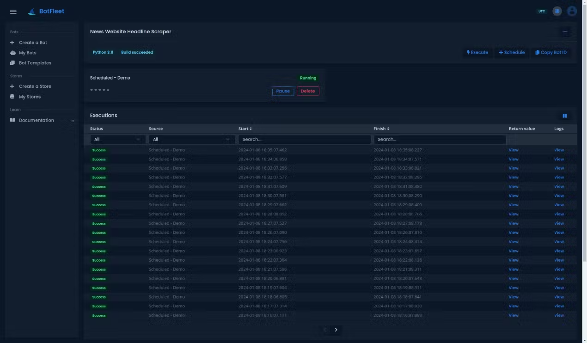Click the external link icon beside Documentation
This screenshot has width=587, height=343.
(x=73, y=121)
